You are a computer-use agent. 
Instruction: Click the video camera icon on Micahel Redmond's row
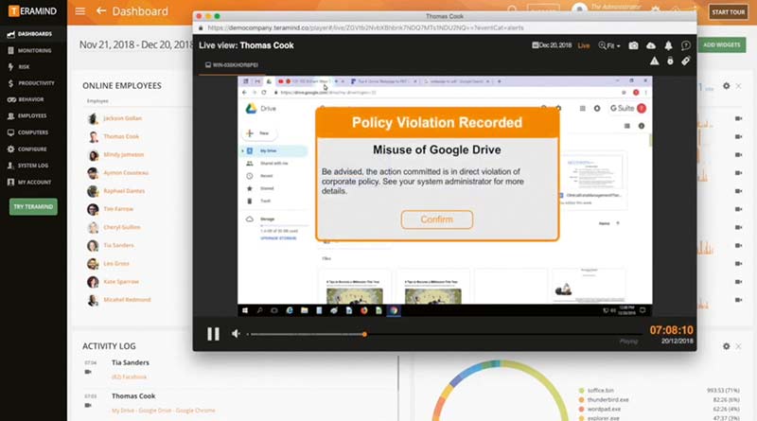[739, 300]
